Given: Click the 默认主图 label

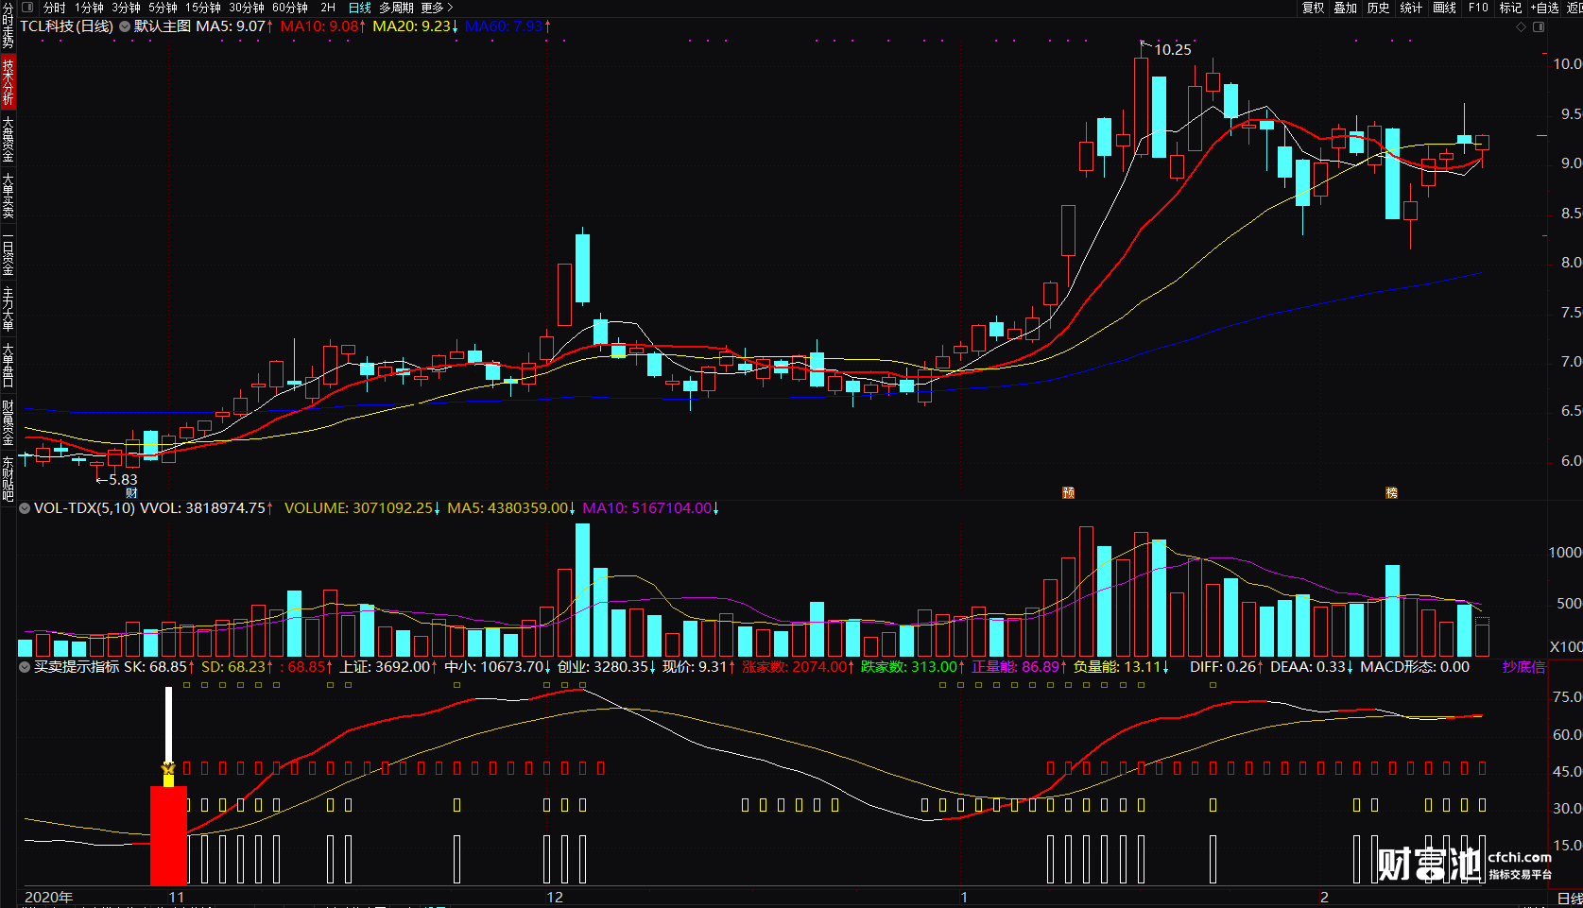Looking at the screenshot, I should tap(163, 26).
